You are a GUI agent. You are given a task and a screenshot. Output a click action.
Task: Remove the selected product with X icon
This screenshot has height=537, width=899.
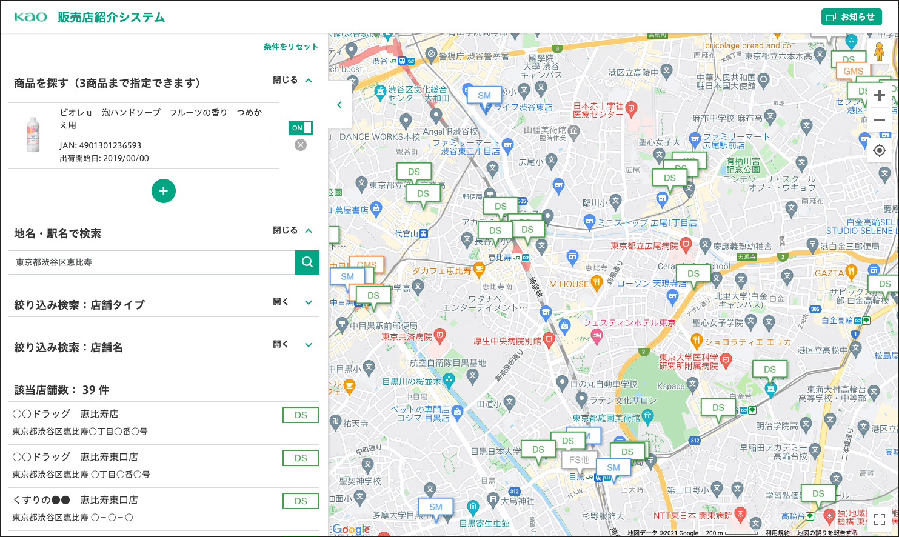[x=301, y=145]
